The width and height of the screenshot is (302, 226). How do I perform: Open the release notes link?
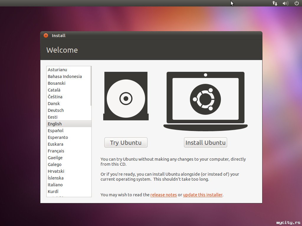[x=163, y=195]
